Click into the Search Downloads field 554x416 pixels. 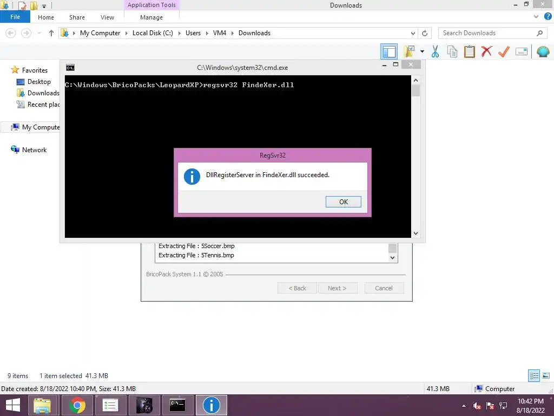487,33
